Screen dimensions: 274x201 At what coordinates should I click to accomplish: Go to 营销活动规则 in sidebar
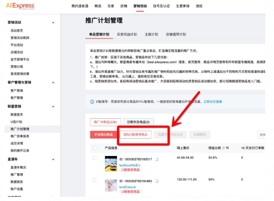(x=20, y=38)
